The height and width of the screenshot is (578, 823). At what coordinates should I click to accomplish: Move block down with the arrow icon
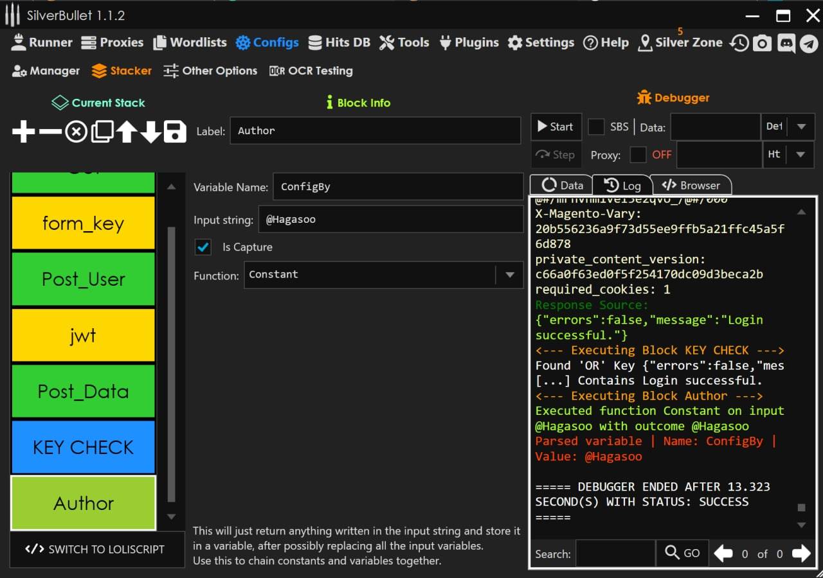(150, 132)
